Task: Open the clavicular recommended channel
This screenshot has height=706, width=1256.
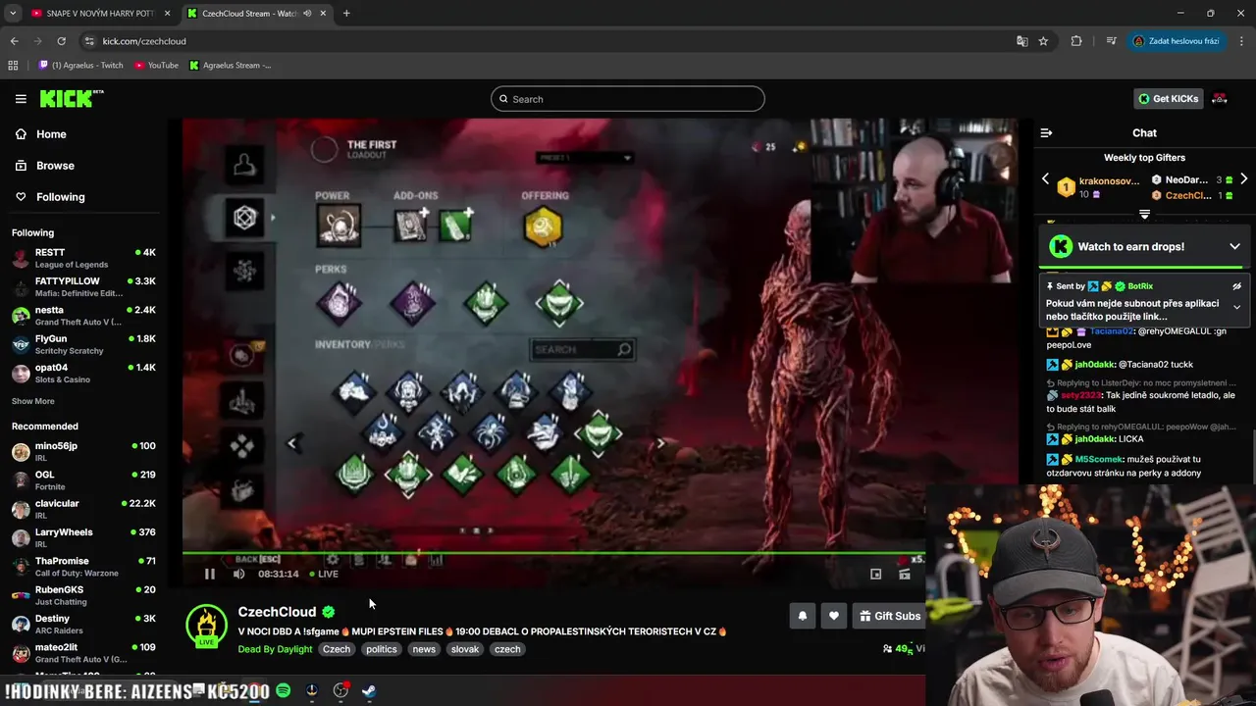Action: [x=84, y=509]
